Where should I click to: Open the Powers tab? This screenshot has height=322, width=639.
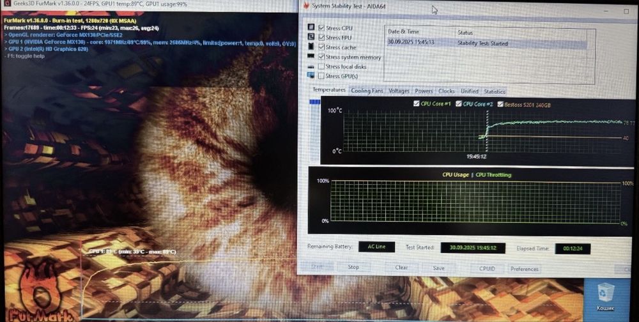(424, 91)
